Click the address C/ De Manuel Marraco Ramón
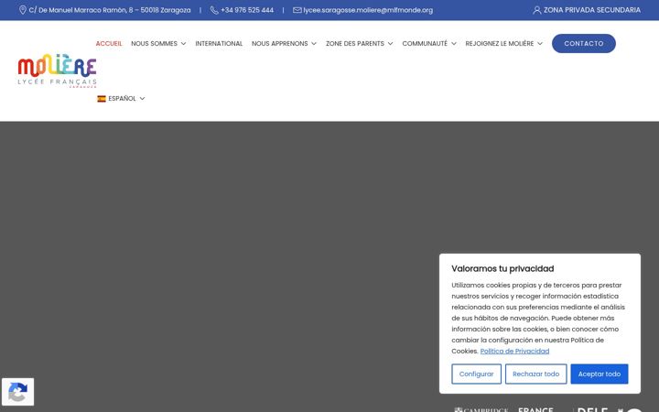 (x=110, y=10)
